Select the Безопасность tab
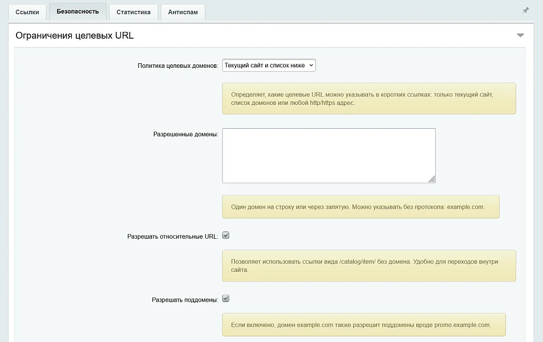This screenshot has height=342, width=543. (x=78, y=11)
